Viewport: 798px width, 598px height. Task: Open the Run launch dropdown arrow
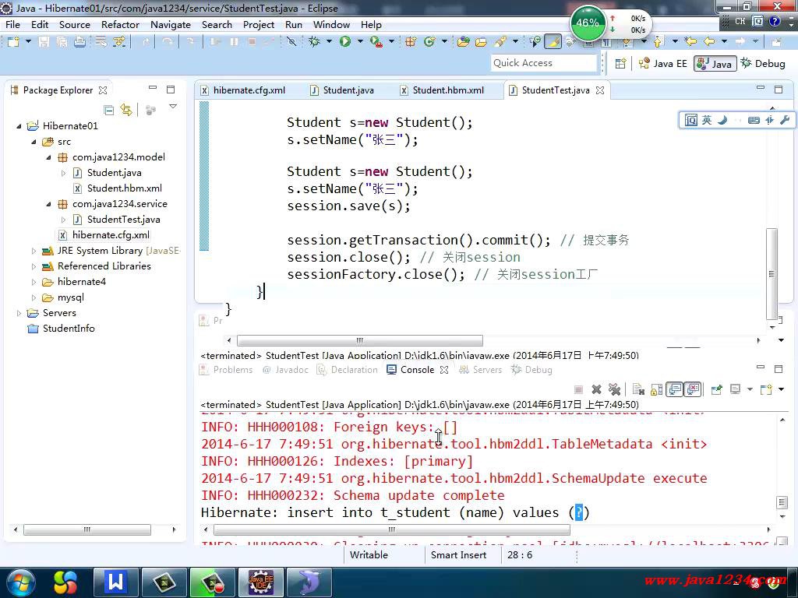click(360, 42)
